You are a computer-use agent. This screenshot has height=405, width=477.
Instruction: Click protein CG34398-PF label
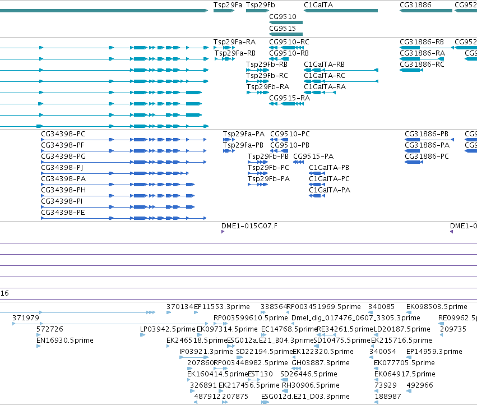coord(62,145)
